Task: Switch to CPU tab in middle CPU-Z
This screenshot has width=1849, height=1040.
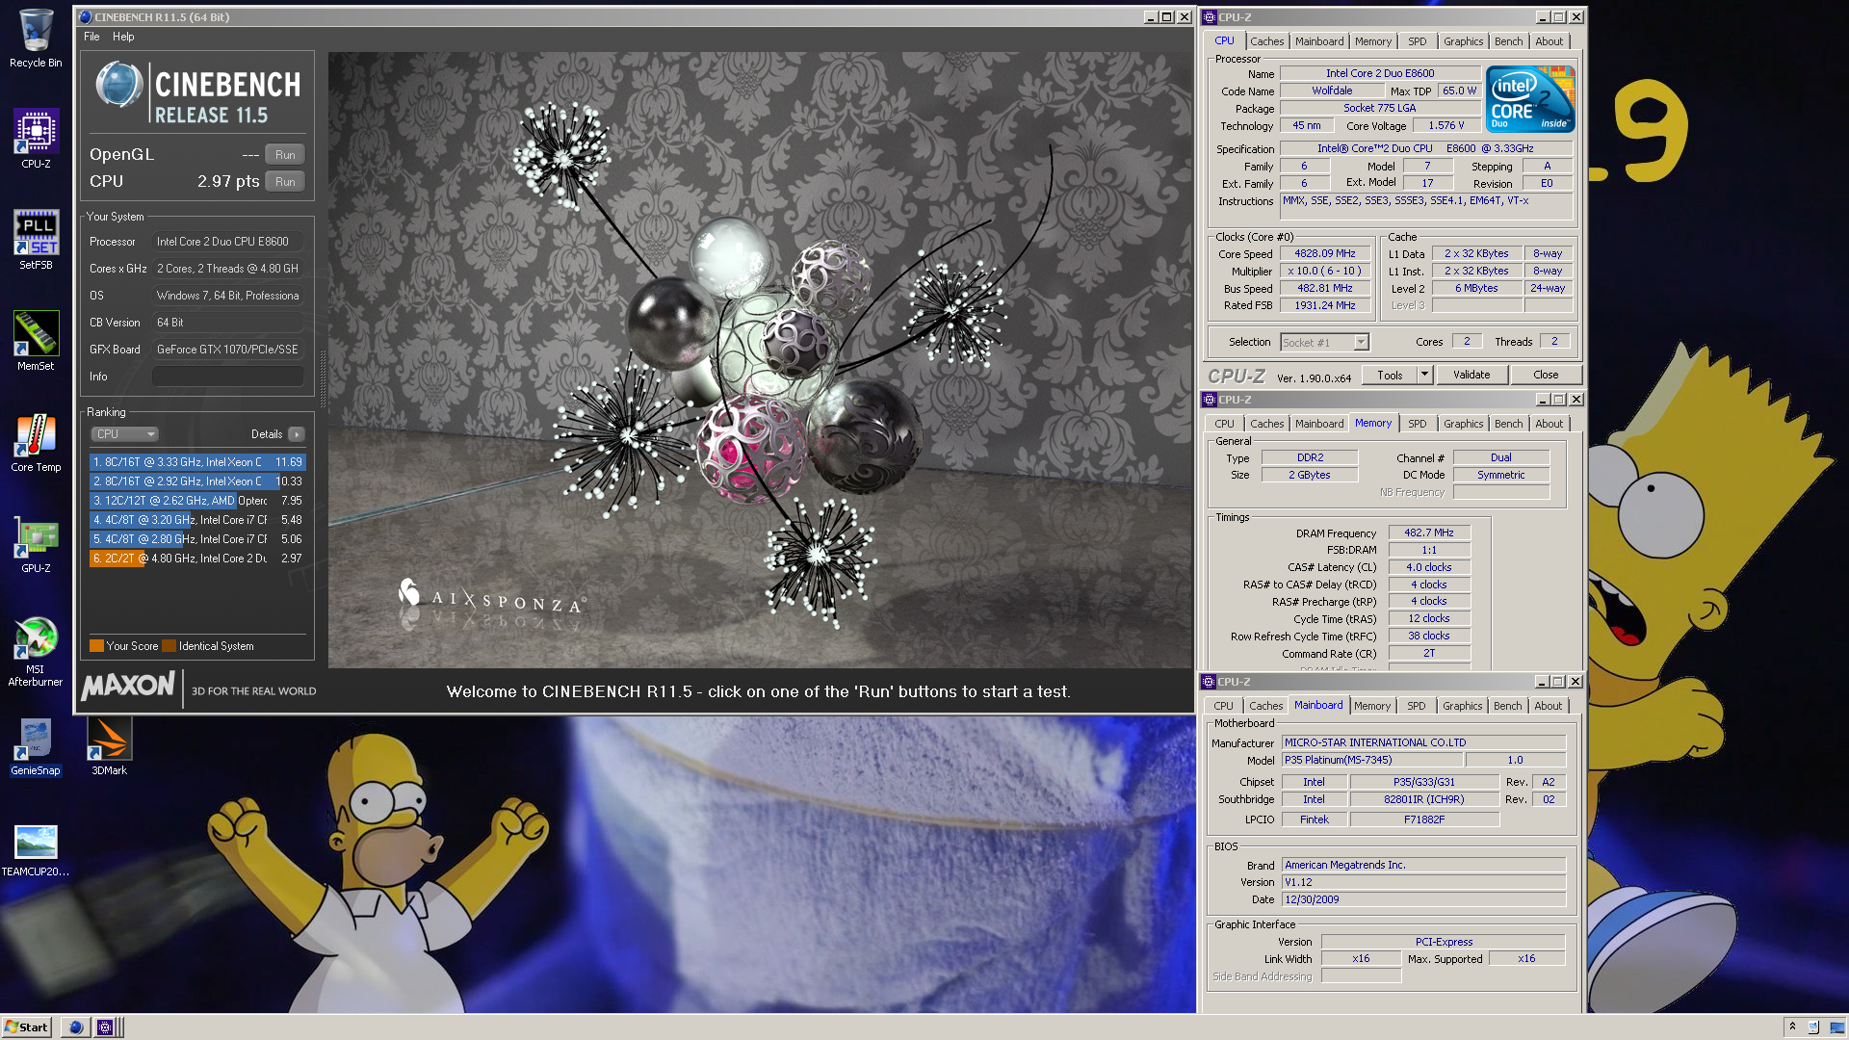Action: coord(1224,424)
